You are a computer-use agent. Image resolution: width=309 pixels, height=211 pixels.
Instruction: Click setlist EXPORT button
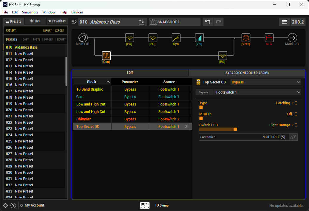[60, 31]
